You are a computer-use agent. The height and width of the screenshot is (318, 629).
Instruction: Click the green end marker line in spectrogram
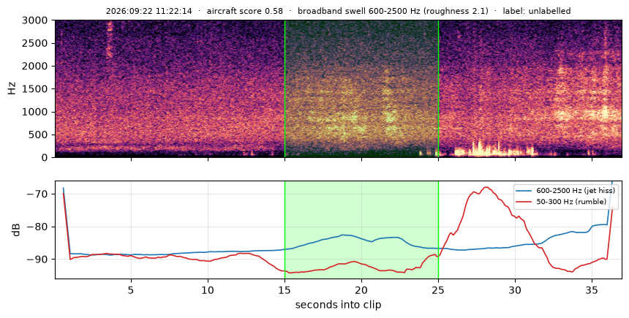pos(438,88)
